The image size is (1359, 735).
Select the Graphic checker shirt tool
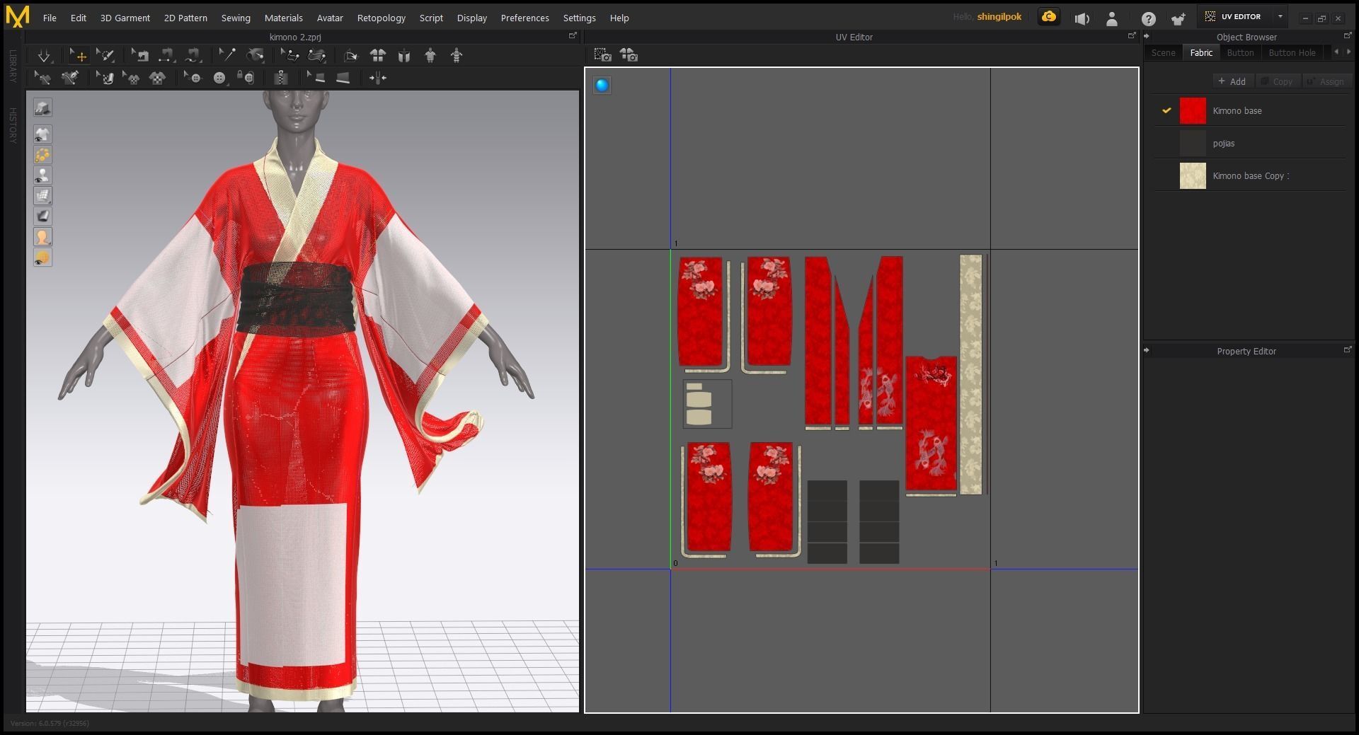click(x=157, y=78)
